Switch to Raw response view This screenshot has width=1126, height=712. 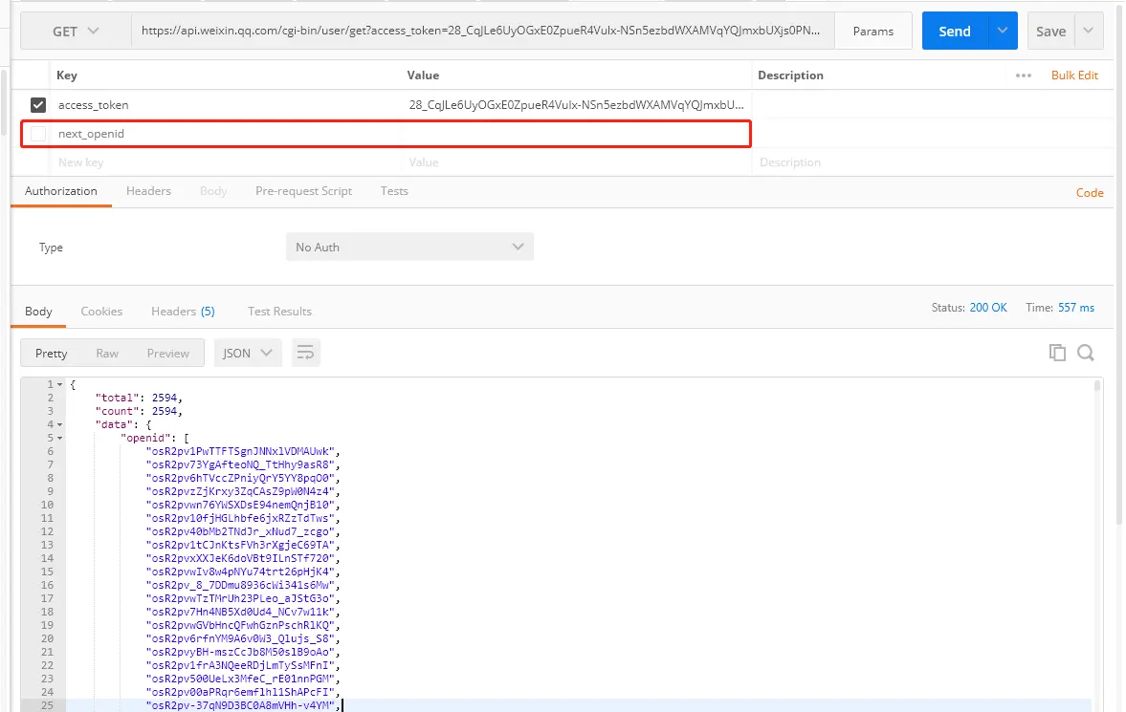[x=107, y=353]
